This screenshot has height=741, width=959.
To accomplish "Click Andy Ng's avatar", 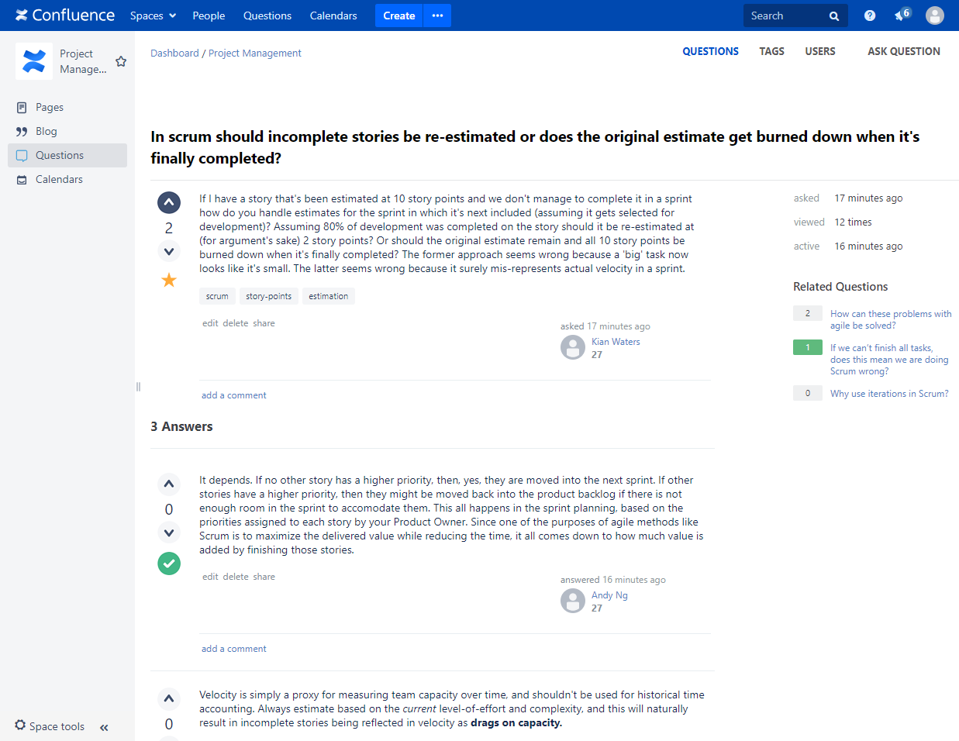I will (x=573, y=601).
